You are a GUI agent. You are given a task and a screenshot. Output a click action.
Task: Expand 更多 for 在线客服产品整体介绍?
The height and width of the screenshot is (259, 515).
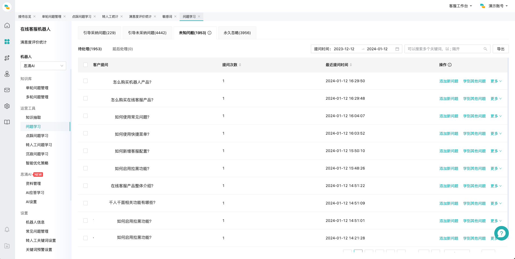[496, 186]
